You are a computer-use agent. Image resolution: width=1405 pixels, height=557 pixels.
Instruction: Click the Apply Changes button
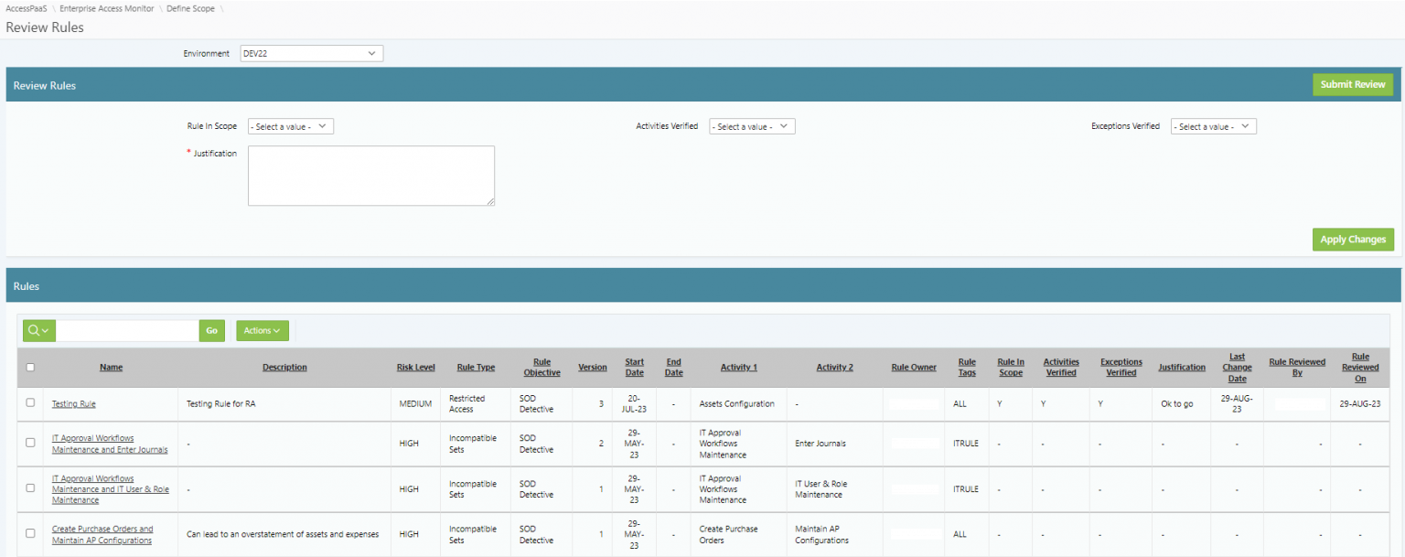point(1353,239)
